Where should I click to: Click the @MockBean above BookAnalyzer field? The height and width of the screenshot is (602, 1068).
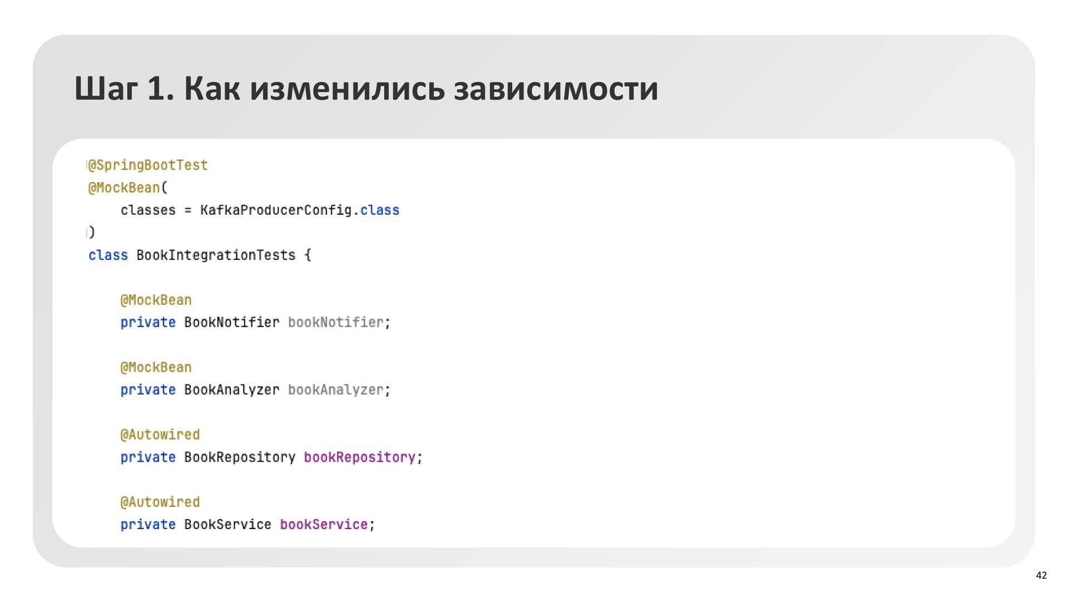[x=156, y=368]
